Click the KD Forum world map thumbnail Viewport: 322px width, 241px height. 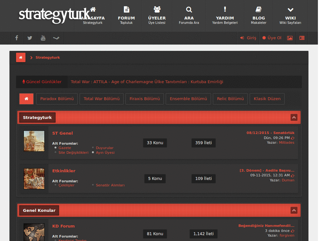point(34,232)
